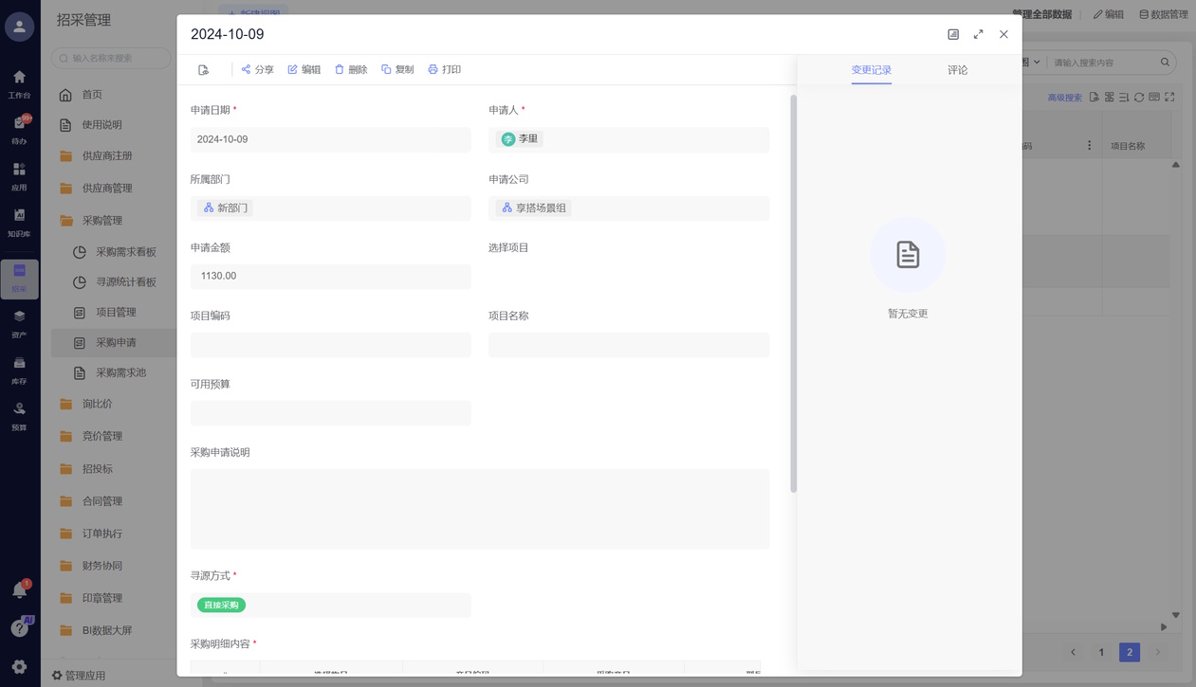Click the 采购申请说明 text area

point(479,509)
